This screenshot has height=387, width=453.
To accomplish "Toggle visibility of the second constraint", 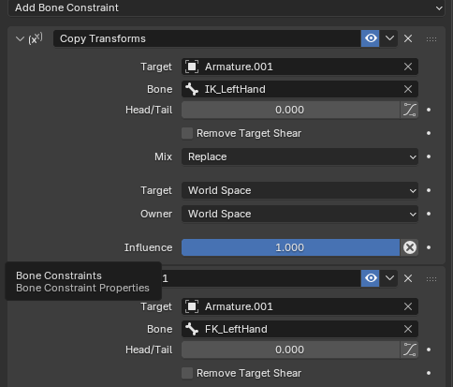I will [371, 278].
